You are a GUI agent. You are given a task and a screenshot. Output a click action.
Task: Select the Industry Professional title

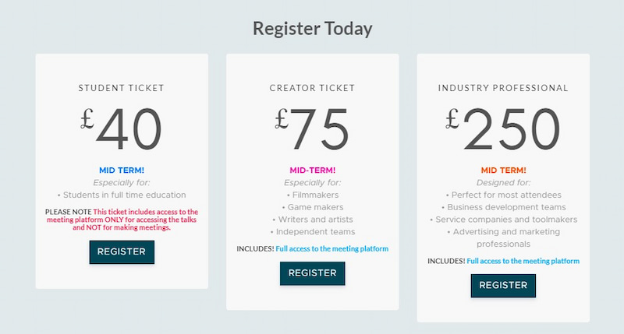[503, 88]
